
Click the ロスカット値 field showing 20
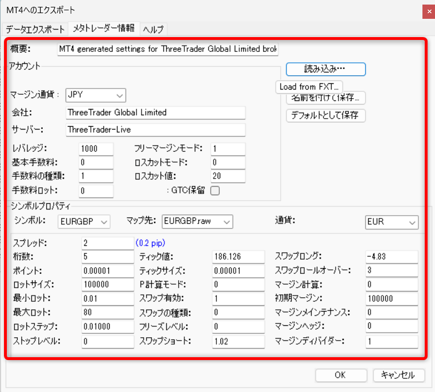[228, 176]
